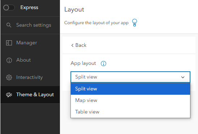Open the About section
Image resolution: width=198 pixels, height=134 pixels.
(x=30, y=60)
